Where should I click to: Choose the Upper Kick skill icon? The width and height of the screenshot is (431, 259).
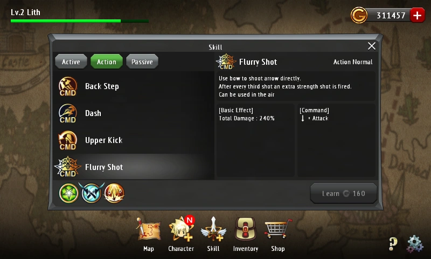pyautogui.click(x=68, y=140)
